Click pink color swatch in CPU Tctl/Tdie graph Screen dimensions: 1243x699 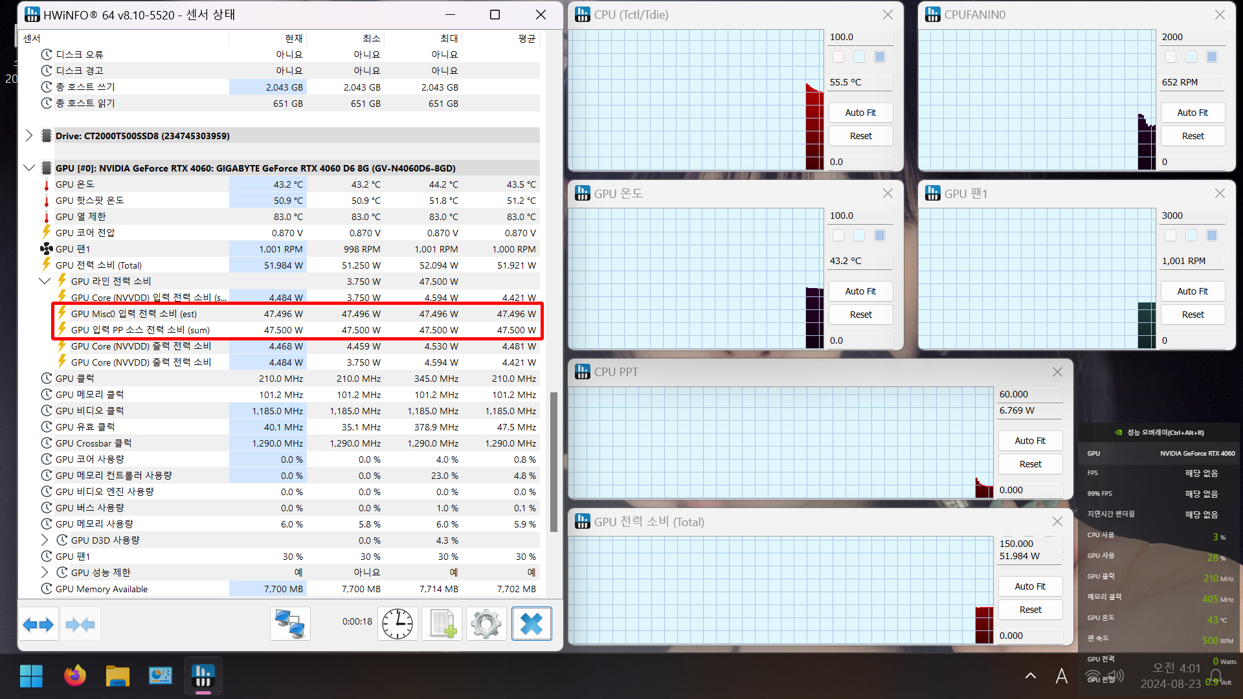pos(838,57)
